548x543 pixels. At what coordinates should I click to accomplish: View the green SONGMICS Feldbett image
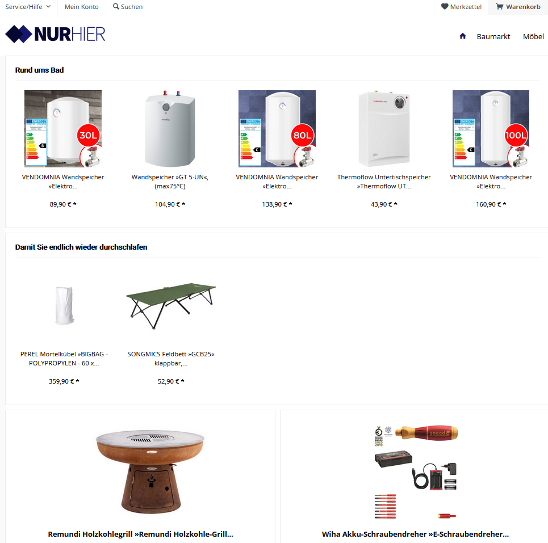click(x=170, y=306)
